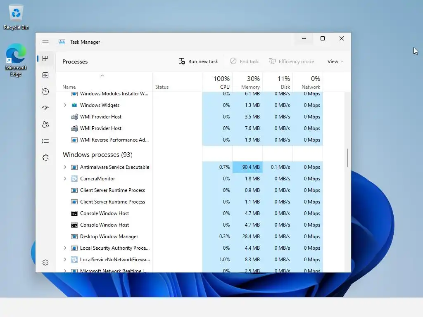Open the Details list icon in sidebar
The height and width of the screenshot is (317, 423).
[x=45, y=141]
